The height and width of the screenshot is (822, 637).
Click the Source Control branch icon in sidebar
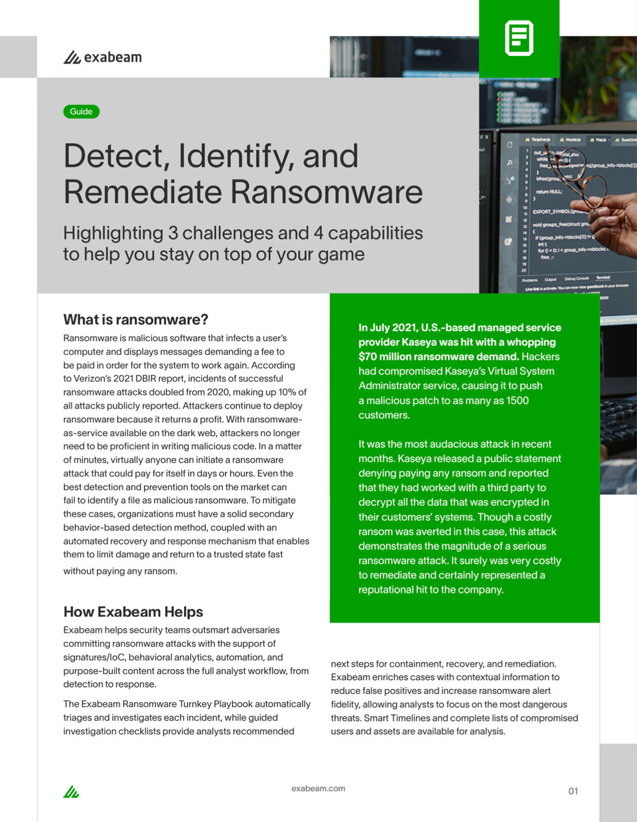coord(509,181)
